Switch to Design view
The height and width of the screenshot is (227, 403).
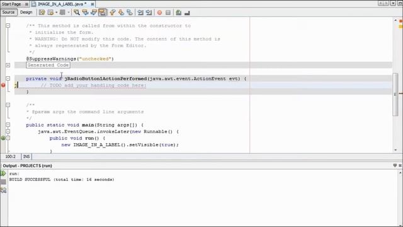(x=26, y=12)
